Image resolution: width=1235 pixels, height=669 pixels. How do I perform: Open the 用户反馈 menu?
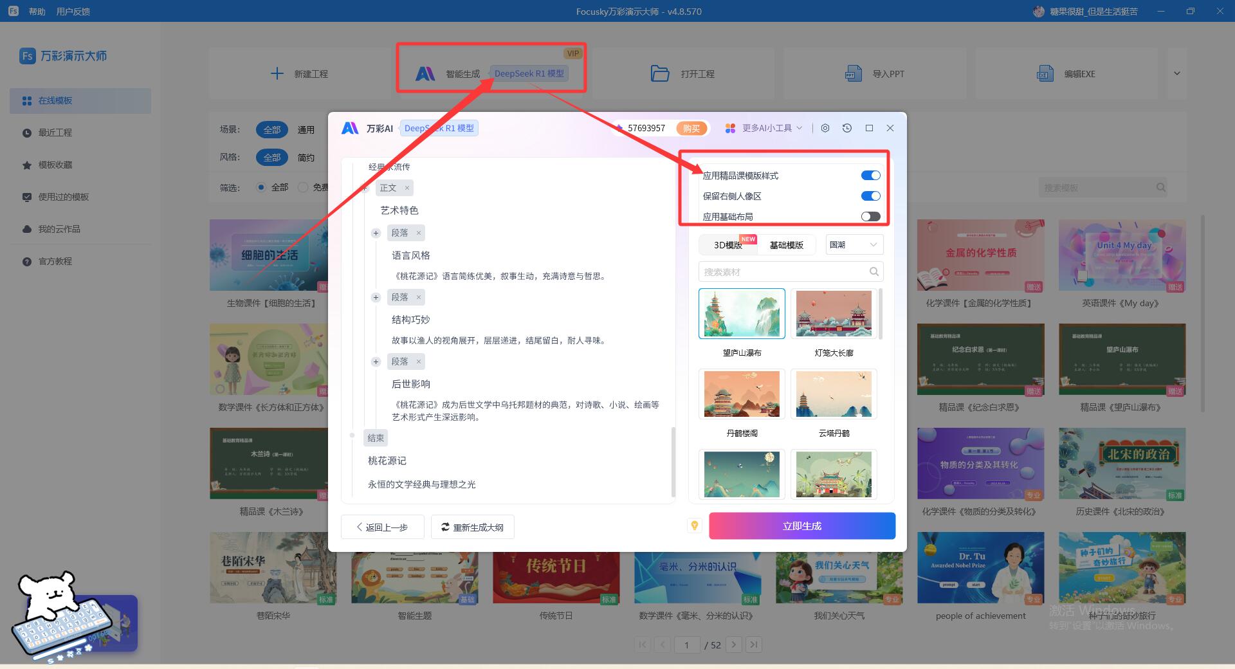[x=73, y=12]
